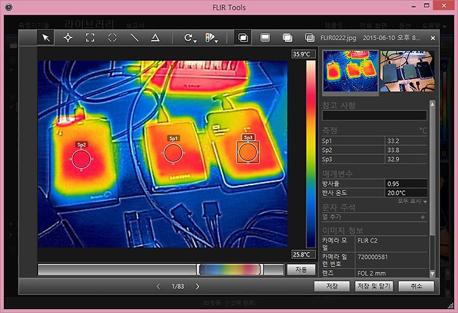The image size is (458, 313).
Task: Choose the rectangle box measurement tool
Action: [x=90, y=38]
